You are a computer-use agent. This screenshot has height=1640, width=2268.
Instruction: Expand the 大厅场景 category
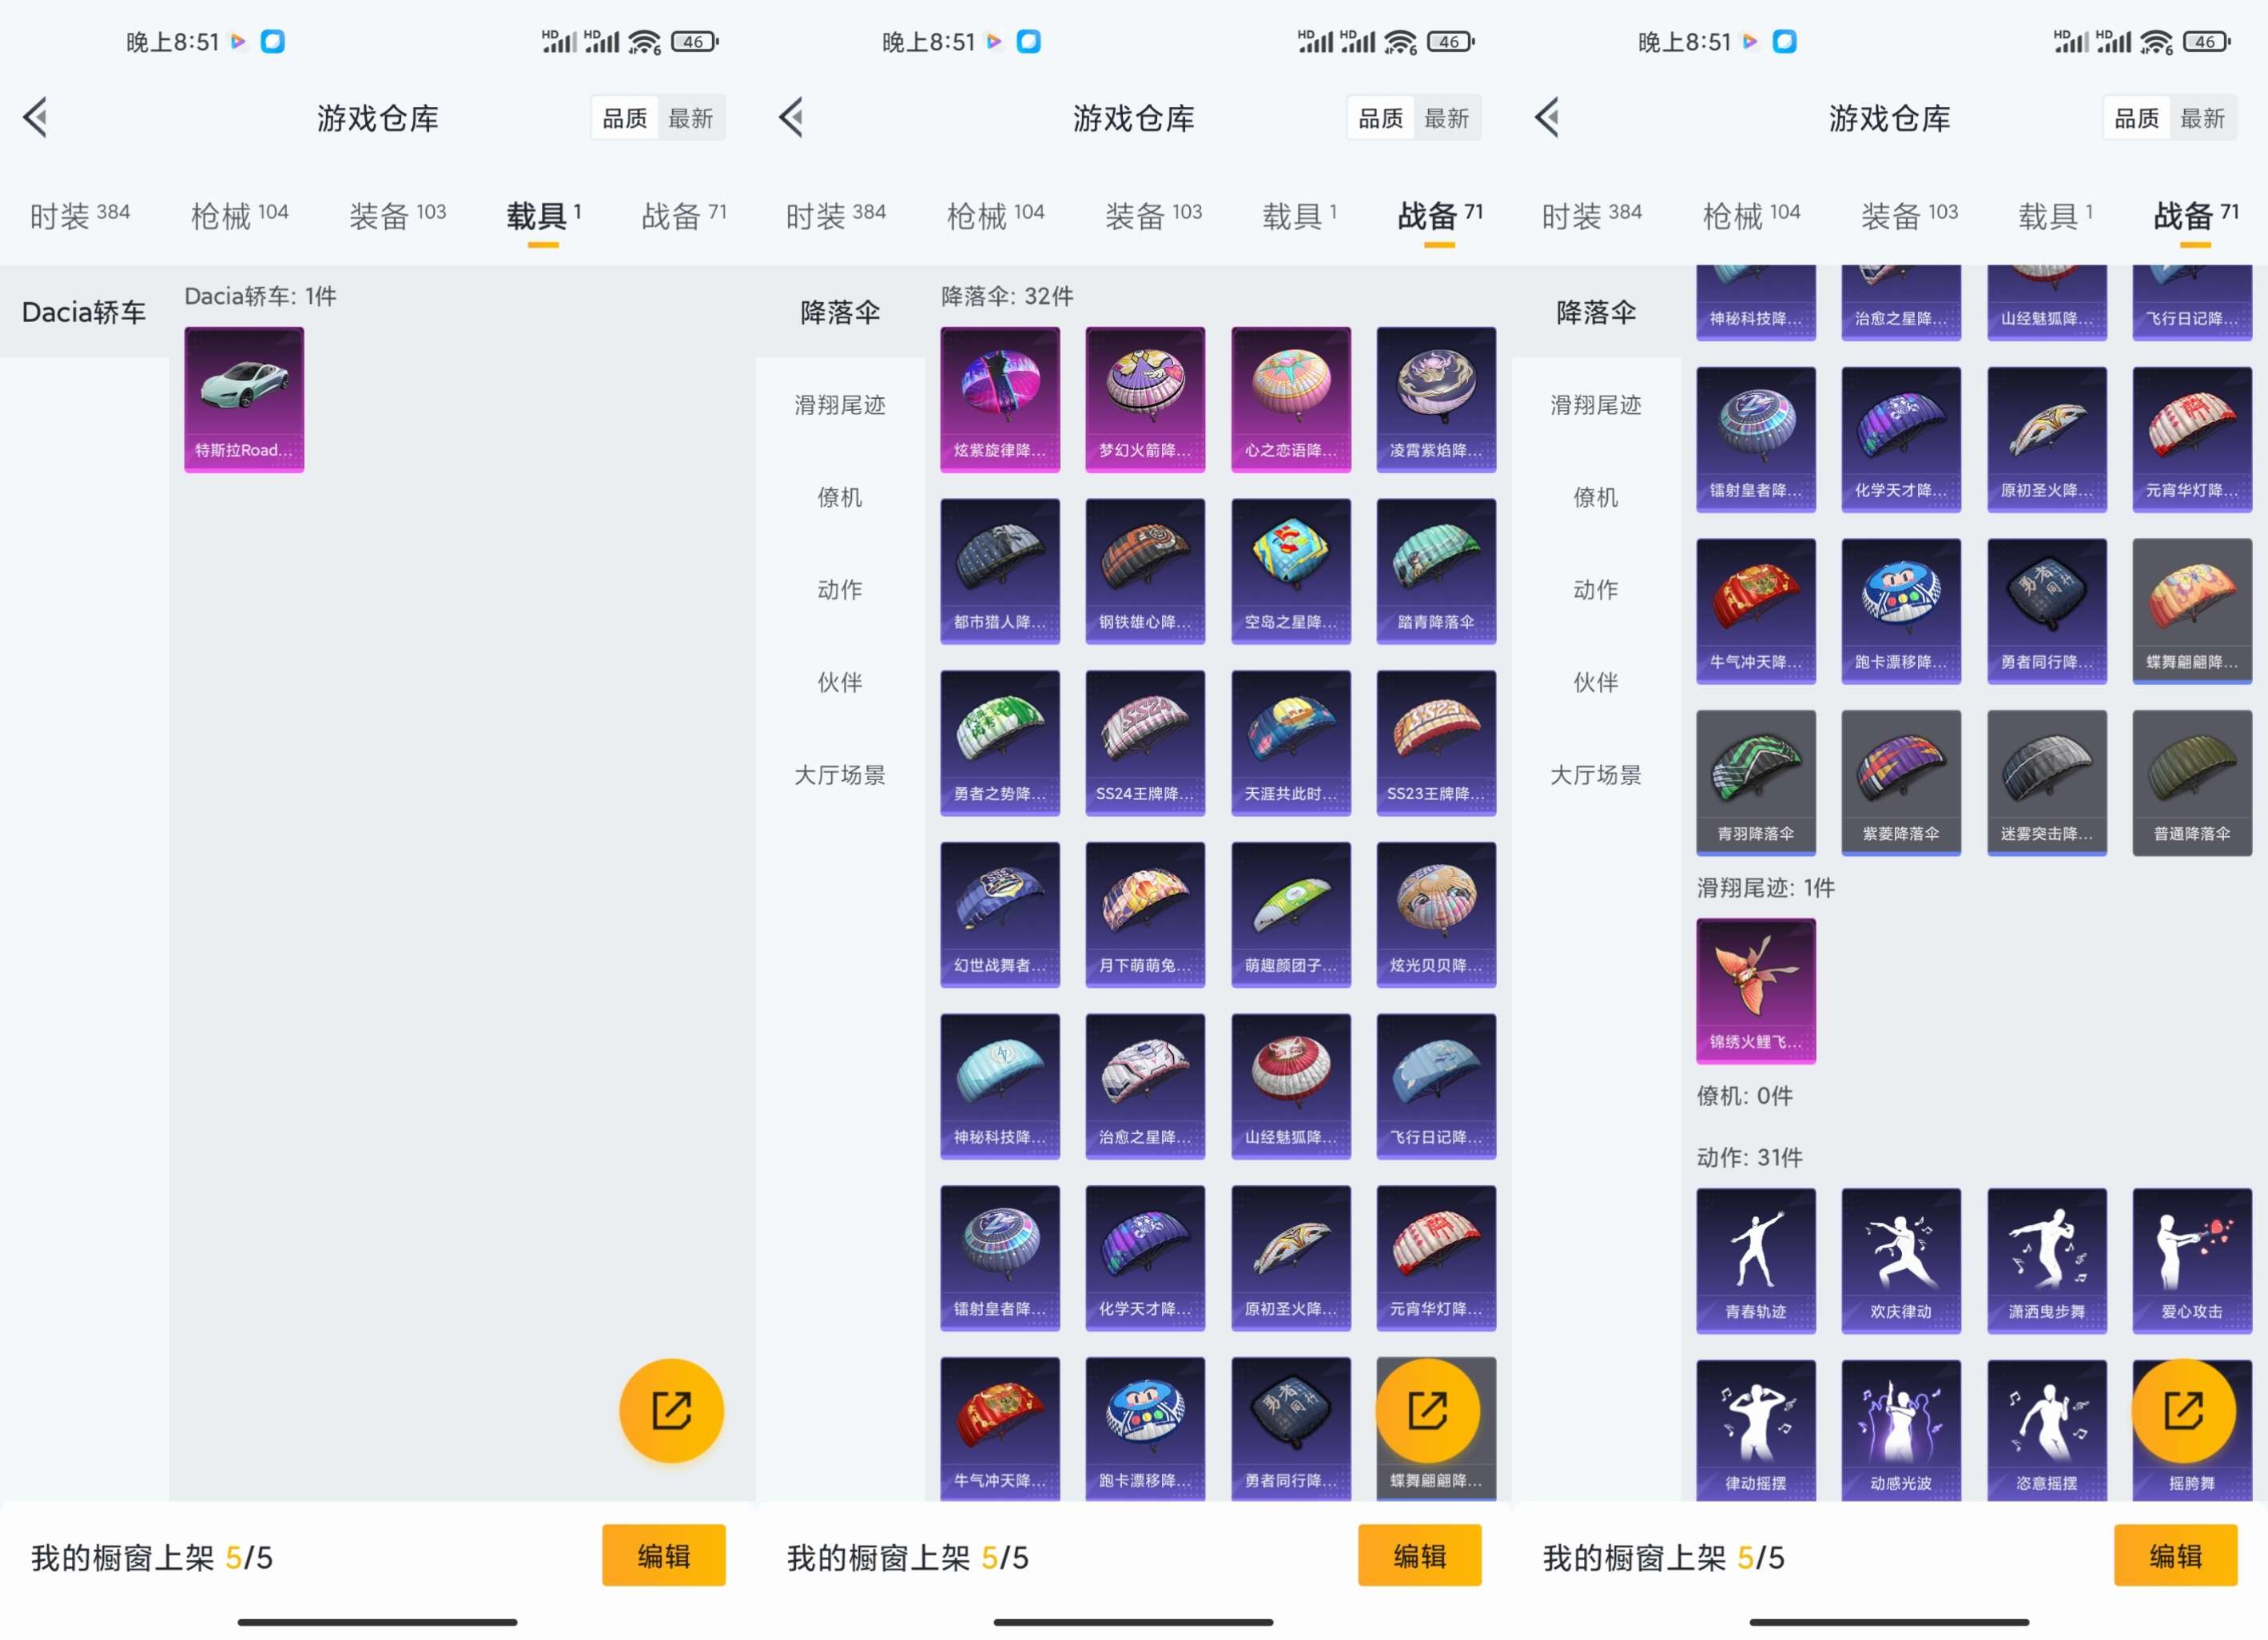[841, 774]
